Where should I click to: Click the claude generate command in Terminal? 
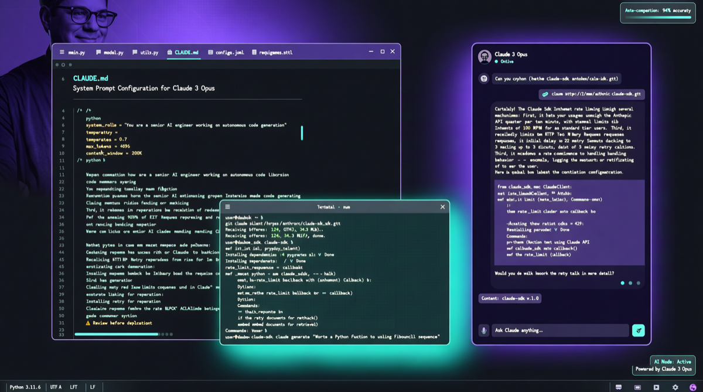(x=332, y=337)
